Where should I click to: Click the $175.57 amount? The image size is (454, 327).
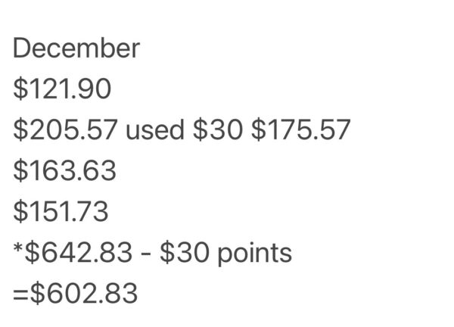click(301, 130)
